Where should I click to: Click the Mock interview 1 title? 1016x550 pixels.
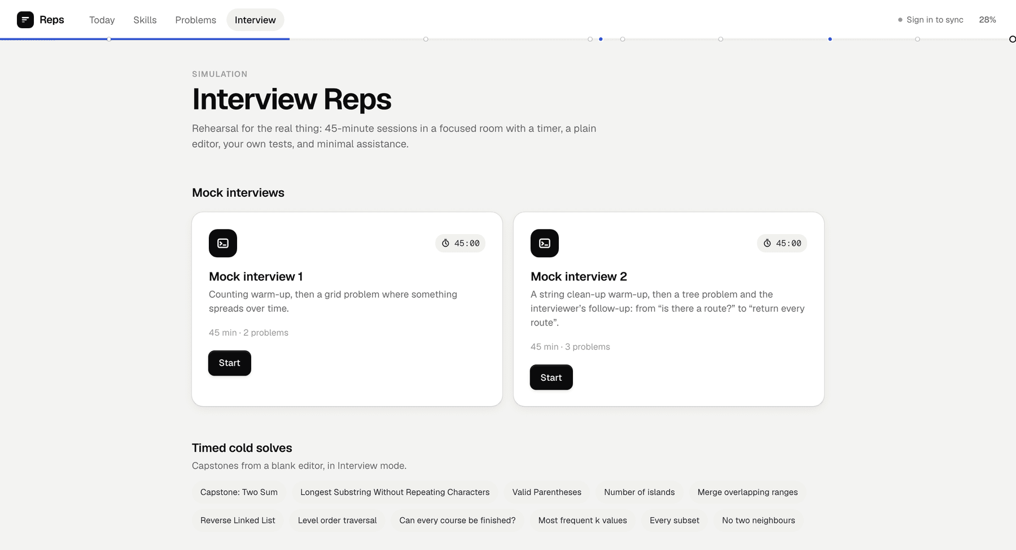(x=256, y=276)
